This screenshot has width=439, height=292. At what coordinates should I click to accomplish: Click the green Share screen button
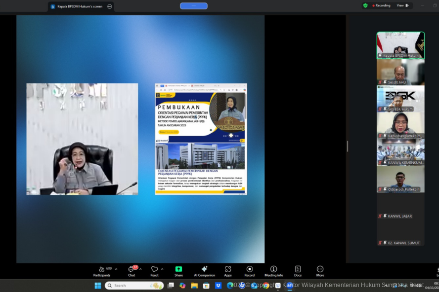[178, 270]
